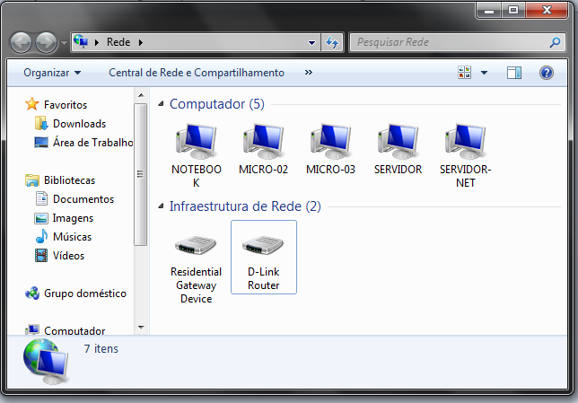578x403 pixels.
Task: Collapse the Infraestrutura de Rede group
Action: pyautogui.click(x=162, y=206)
